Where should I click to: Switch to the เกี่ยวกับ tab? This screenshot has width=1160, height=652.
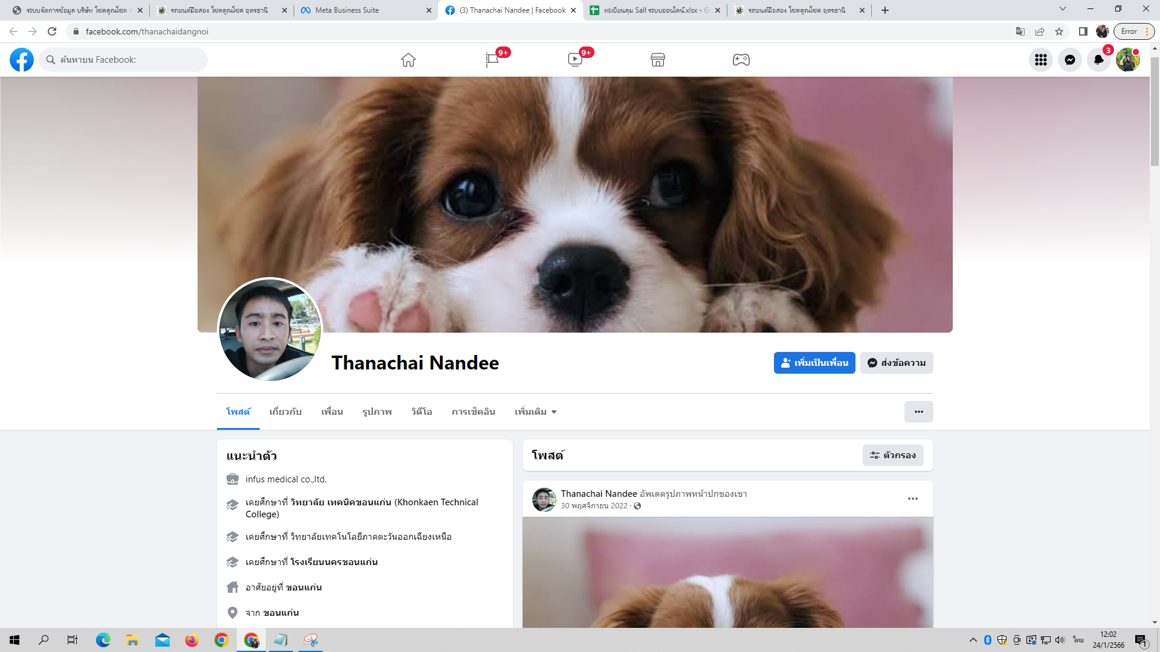pyautogui.click(x=285, y=412)
